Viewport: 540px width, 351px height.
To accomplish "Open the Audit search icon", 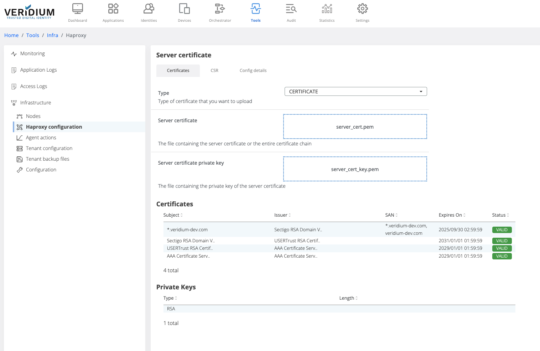I will [291, 9].
